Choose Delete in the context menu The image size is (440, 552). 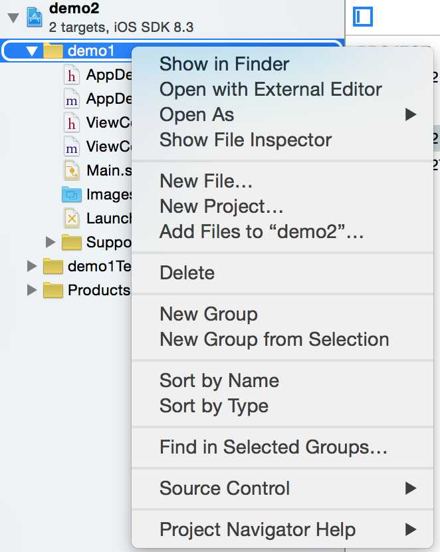(x=187, y=273)
